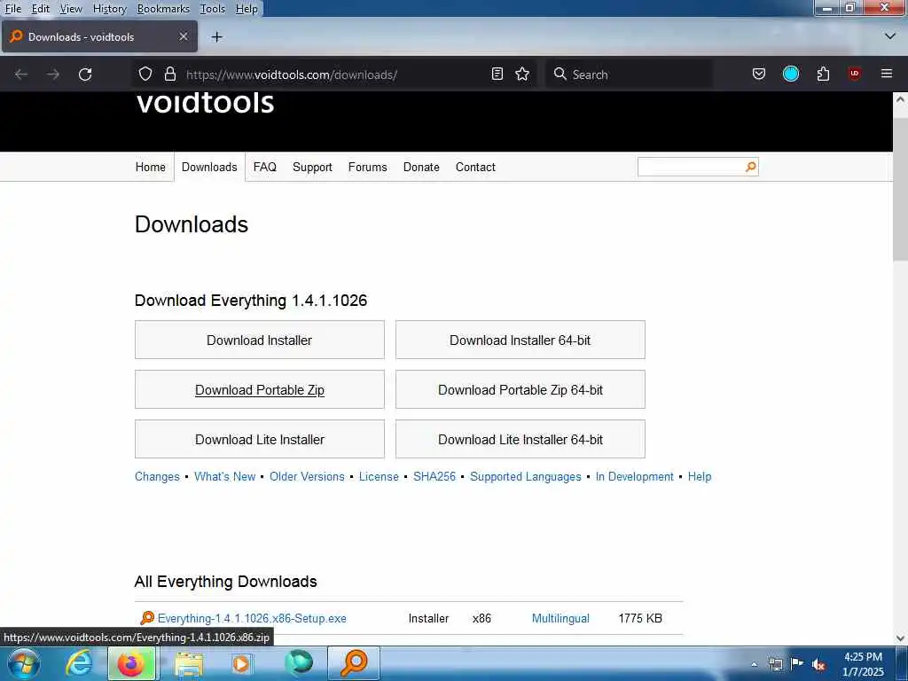Go to the Home nav item
This screenshot has height=681, width=908.
tap(151, 167)
